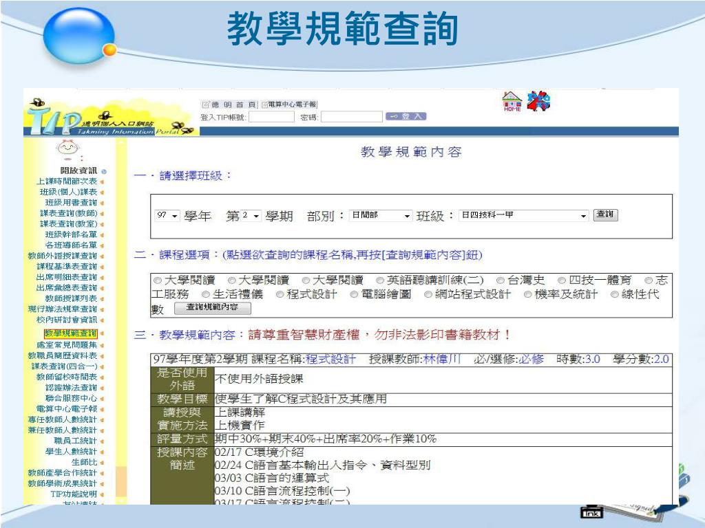
Task: Select the 台灣史 radio button
Action: click(x=500, y=280)
